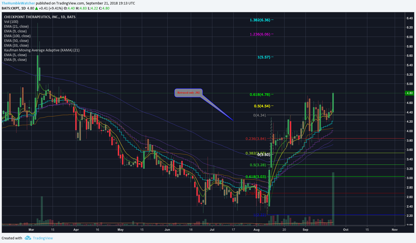Click the Apr date axis label
Viewport: 416px width, 243px height.
point(76,230)
